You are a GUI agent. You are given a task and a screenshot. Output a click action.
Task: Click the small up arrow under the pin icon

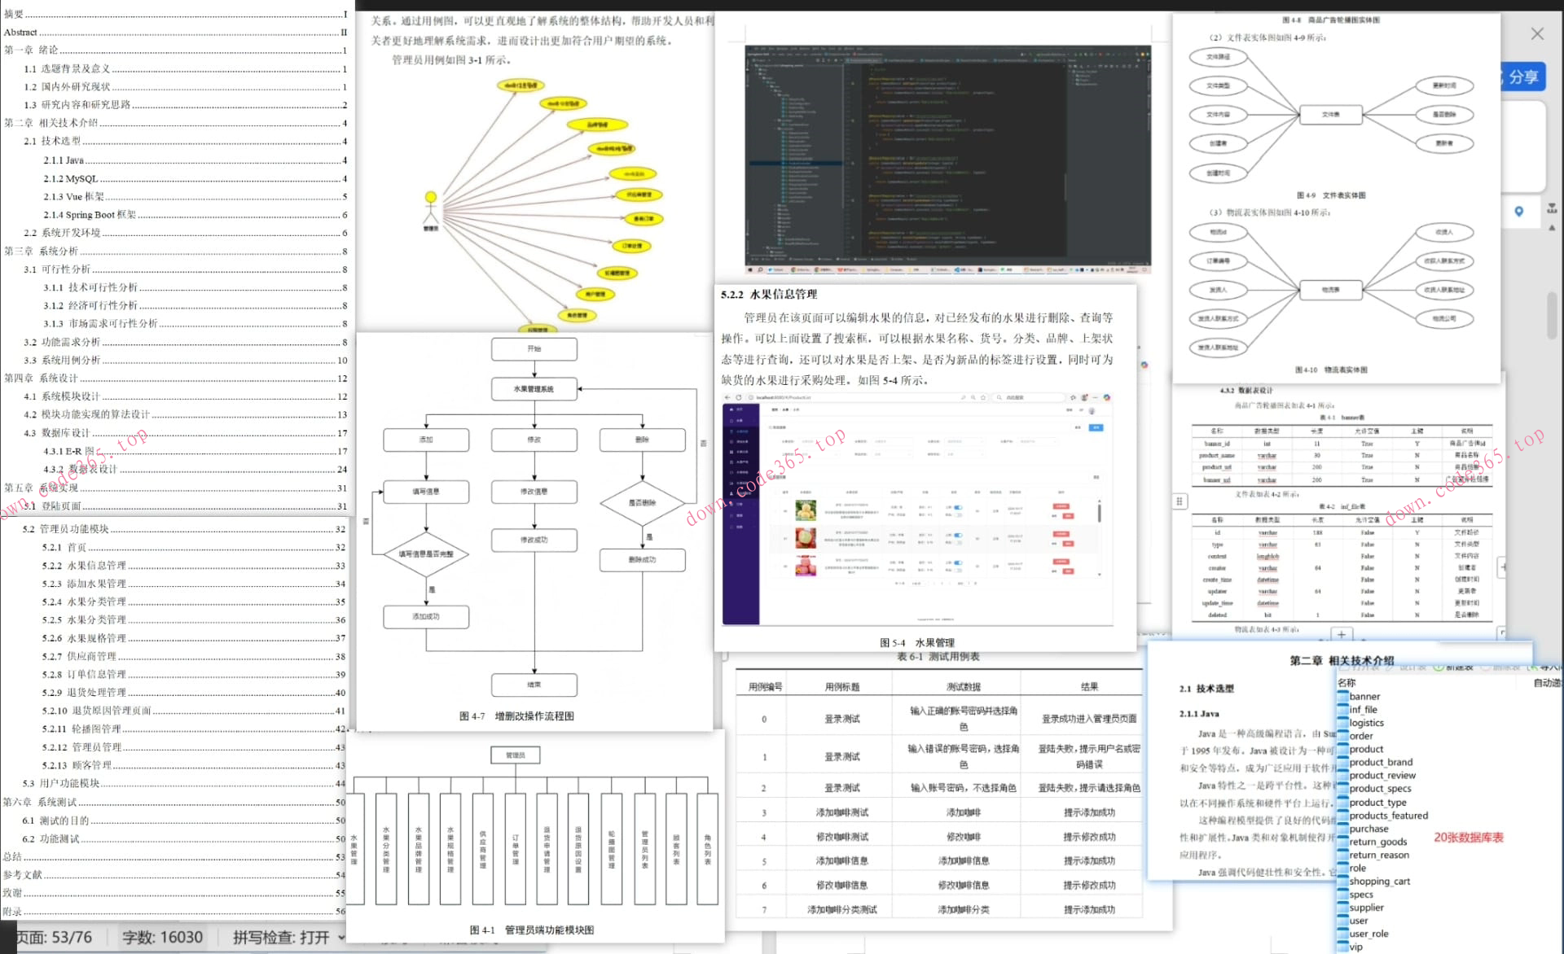coord(1552,228)
